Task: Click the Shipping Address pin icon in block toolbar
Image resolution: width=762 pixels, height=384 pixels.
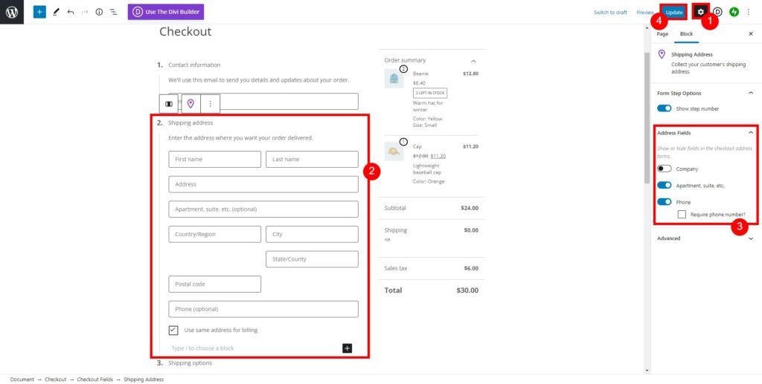Action: tap(190, 104)
